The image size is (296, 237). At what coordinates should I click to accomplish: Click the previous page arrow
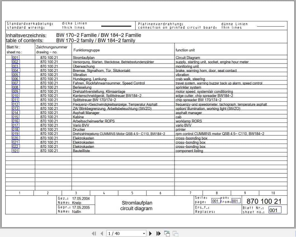click(x=101, y=233)
